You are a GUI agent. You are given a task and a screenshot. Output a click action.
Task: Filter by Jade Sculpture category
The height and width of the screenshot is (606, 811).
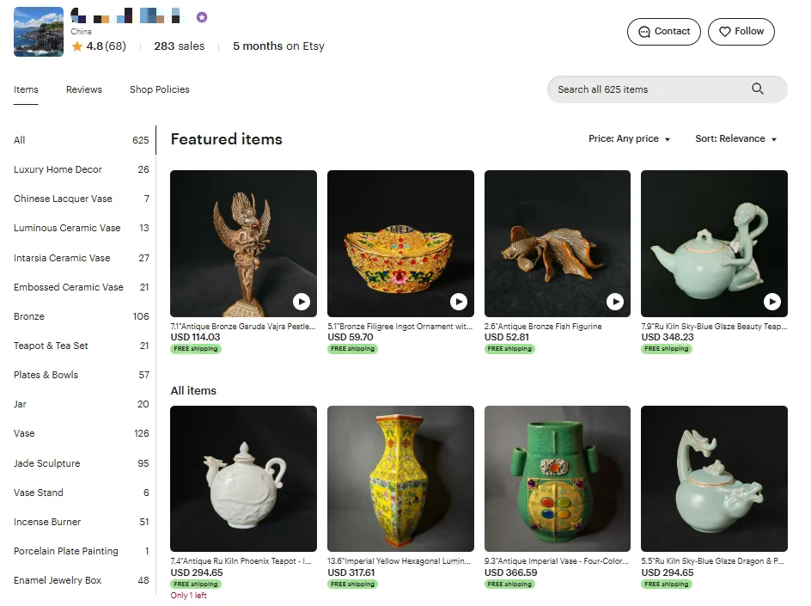point(47,463)
